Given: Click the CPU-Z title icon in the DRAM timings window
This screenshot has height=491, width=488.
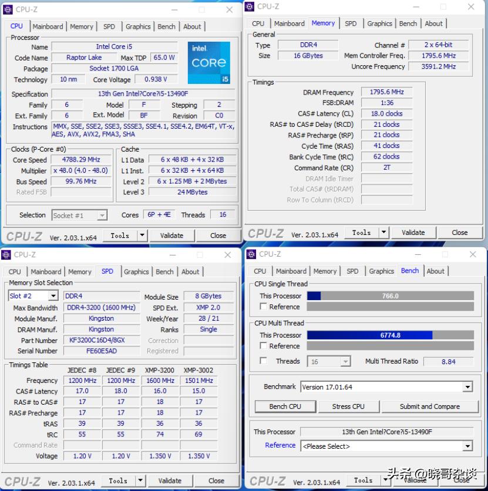Looking at the screenshot, I should [250, 6].
